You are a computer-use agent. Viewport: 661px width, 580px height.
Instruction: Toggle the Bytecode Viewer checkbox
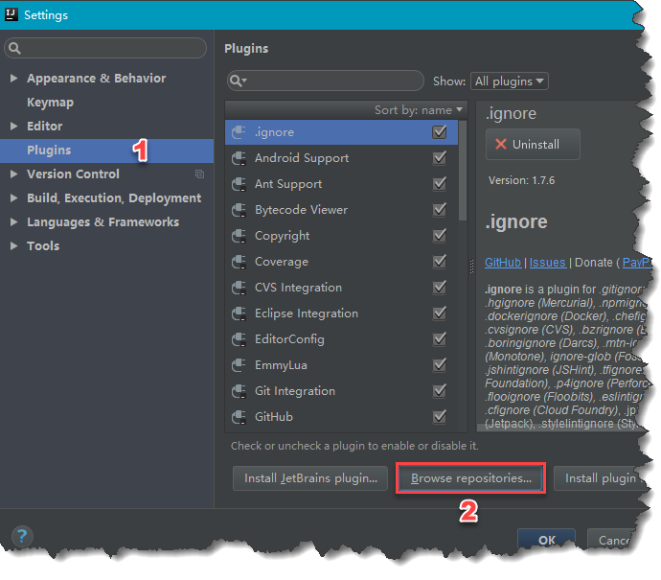pyautogui.click(x=440, y=210)
